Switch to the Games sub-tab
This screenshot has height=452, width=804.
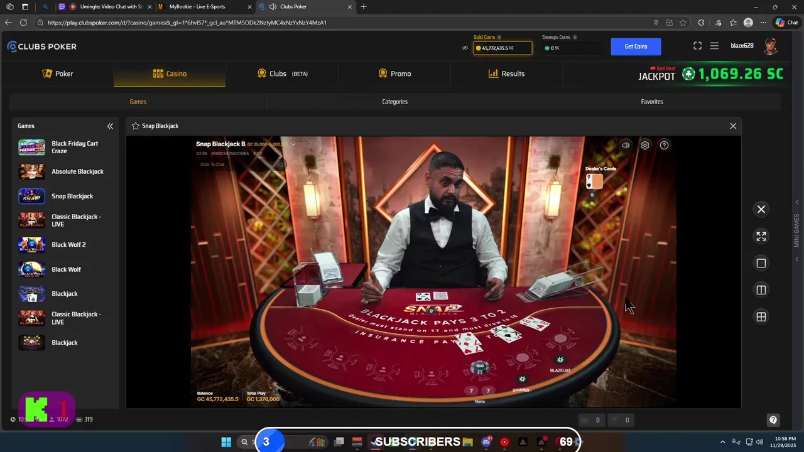138,102
